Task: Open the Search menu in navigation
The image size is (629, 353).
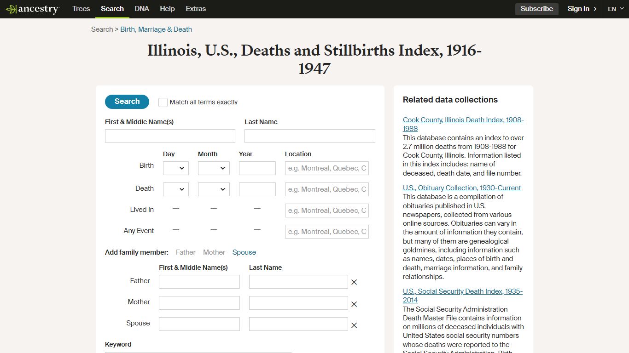Action: (112, 9)
